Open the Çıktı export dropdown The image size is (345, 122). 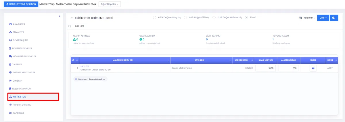coord(323,18)
